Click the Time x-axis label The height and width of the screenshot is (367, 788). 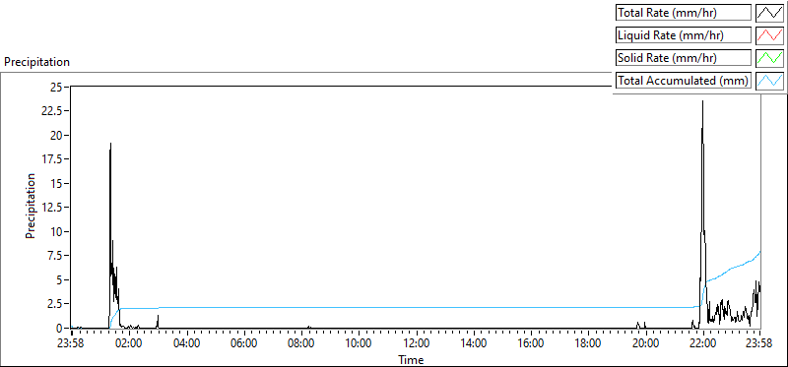(x=411, y=359)
